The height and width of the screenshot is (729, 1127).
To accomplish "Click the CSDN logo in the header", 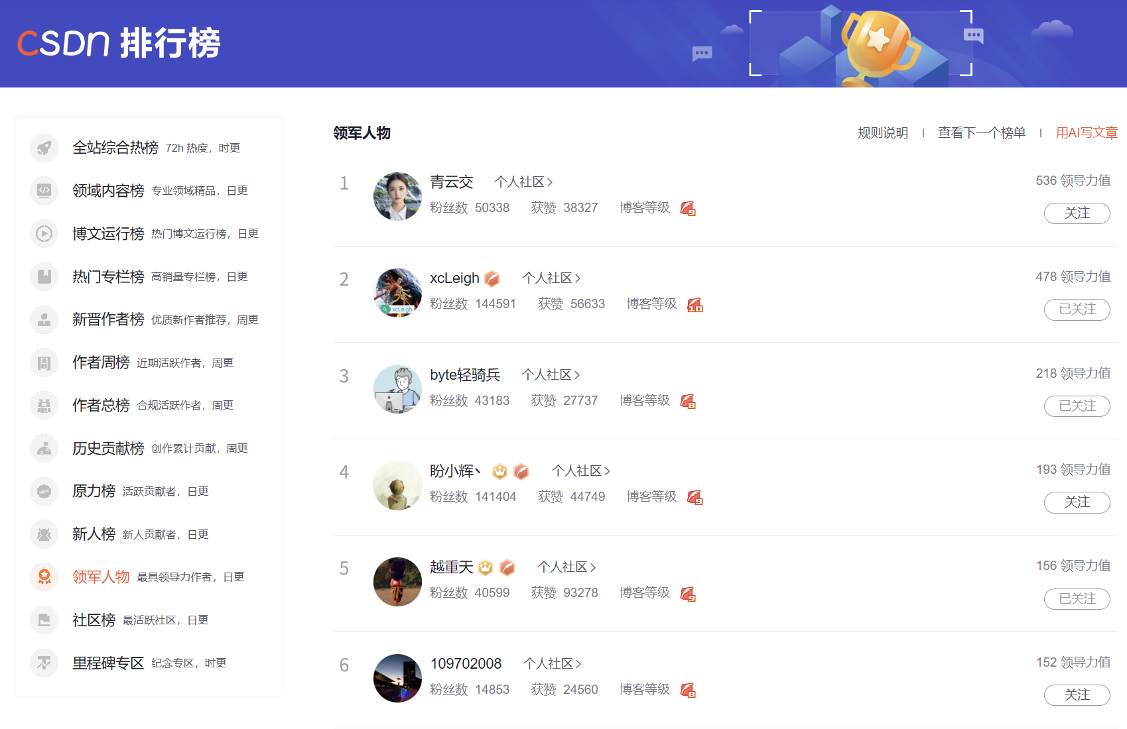I will 63,43.
